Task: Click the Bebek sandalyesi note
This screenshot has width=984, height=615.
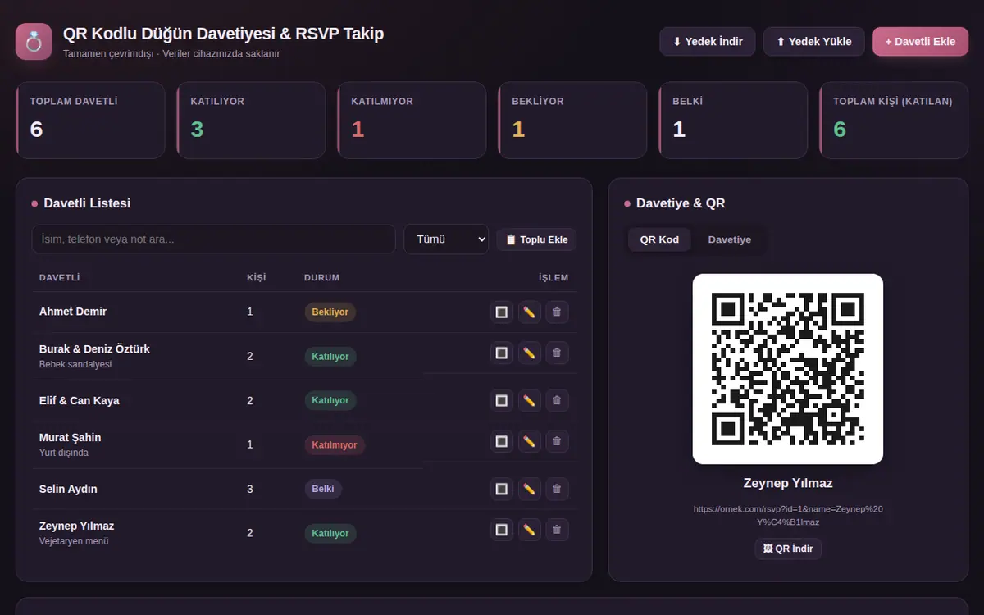Action: tap(75, 364)
